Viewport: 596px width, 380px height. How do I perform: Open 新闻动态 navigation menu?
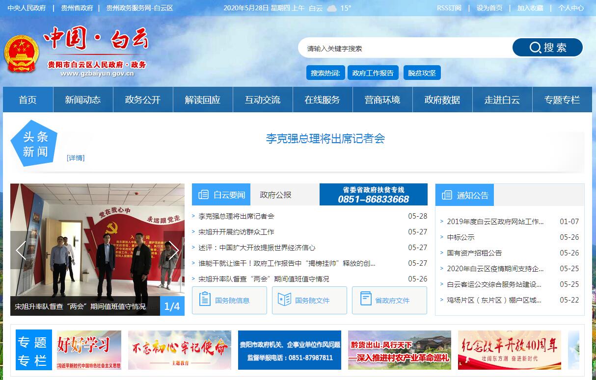(83, 100)
